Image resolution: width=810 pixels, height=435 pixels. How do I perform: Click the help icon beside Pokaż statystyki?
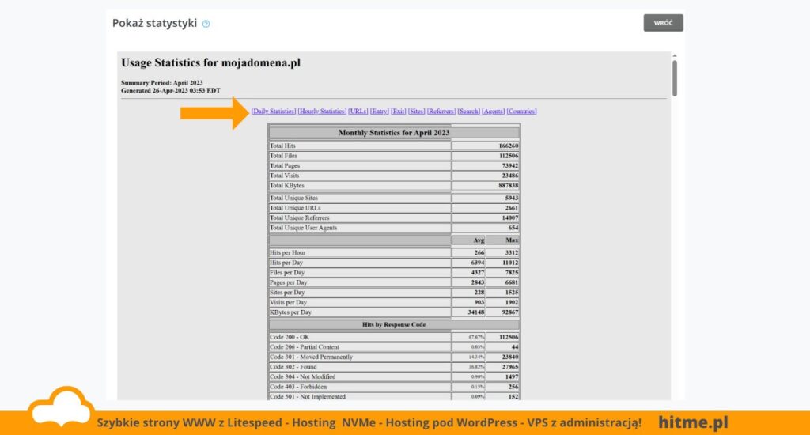206,24
